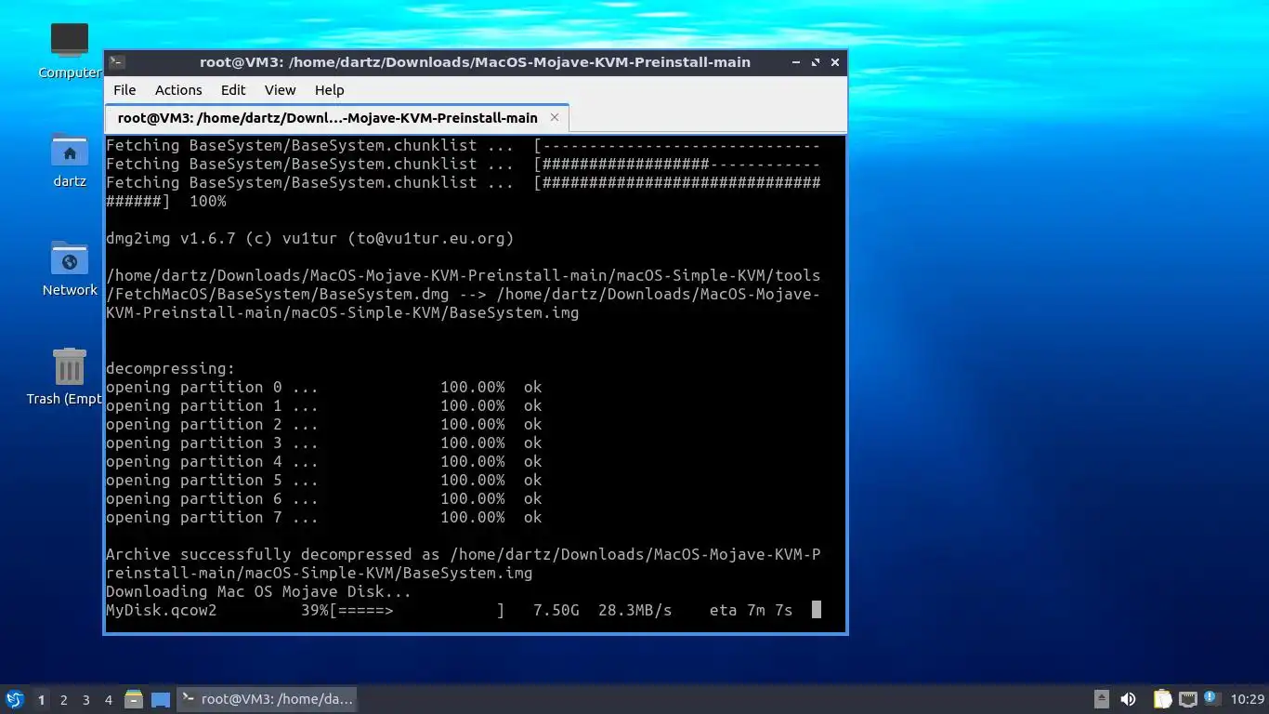
Task: Open file manager from taskbar quick launch
Action: click(x=134, y=699)
